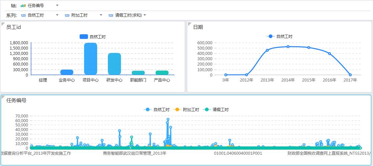Viewport: 373px width, 166px height.
Task: Click the drag handle of 日期 chart
Action: [190, 24]
